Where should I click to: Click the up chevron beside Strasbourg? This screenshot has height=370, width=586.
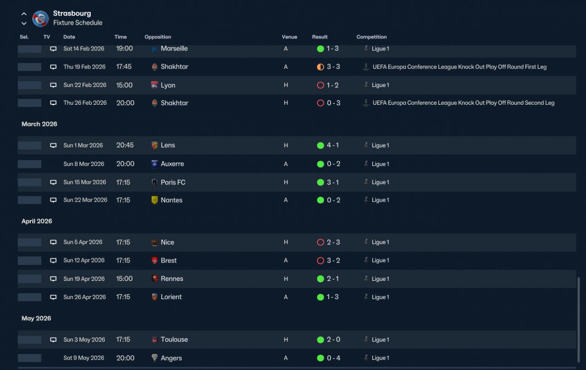[24, 14]
